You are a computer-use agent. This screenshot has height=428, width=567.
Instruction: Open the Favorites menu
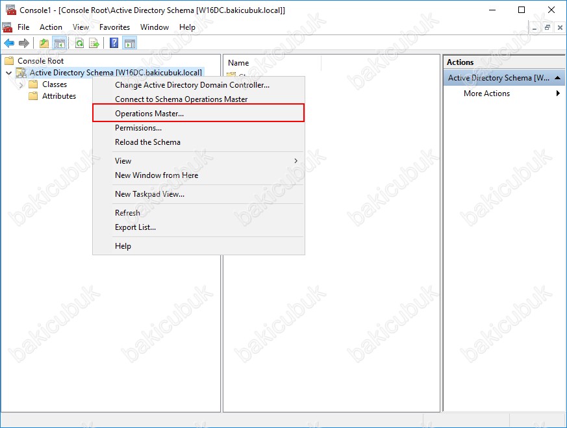click(114, 27)
